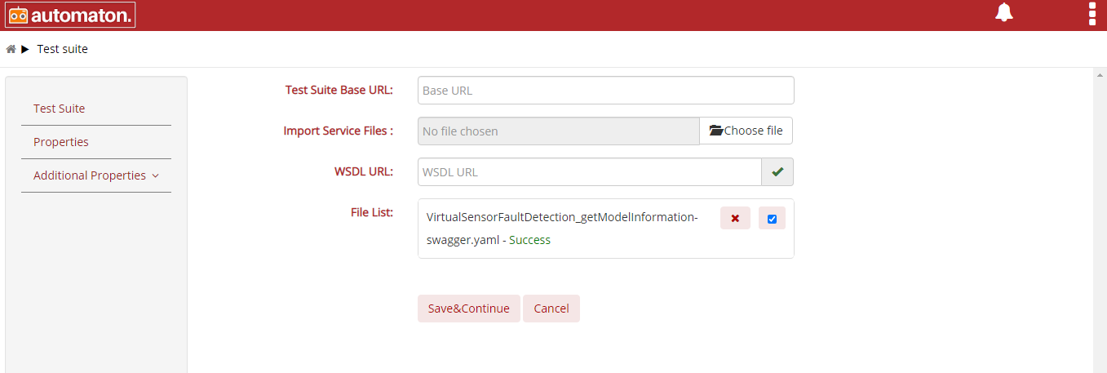
Task: Open the vertical three-dot menu
Action: coord(1092,14)
